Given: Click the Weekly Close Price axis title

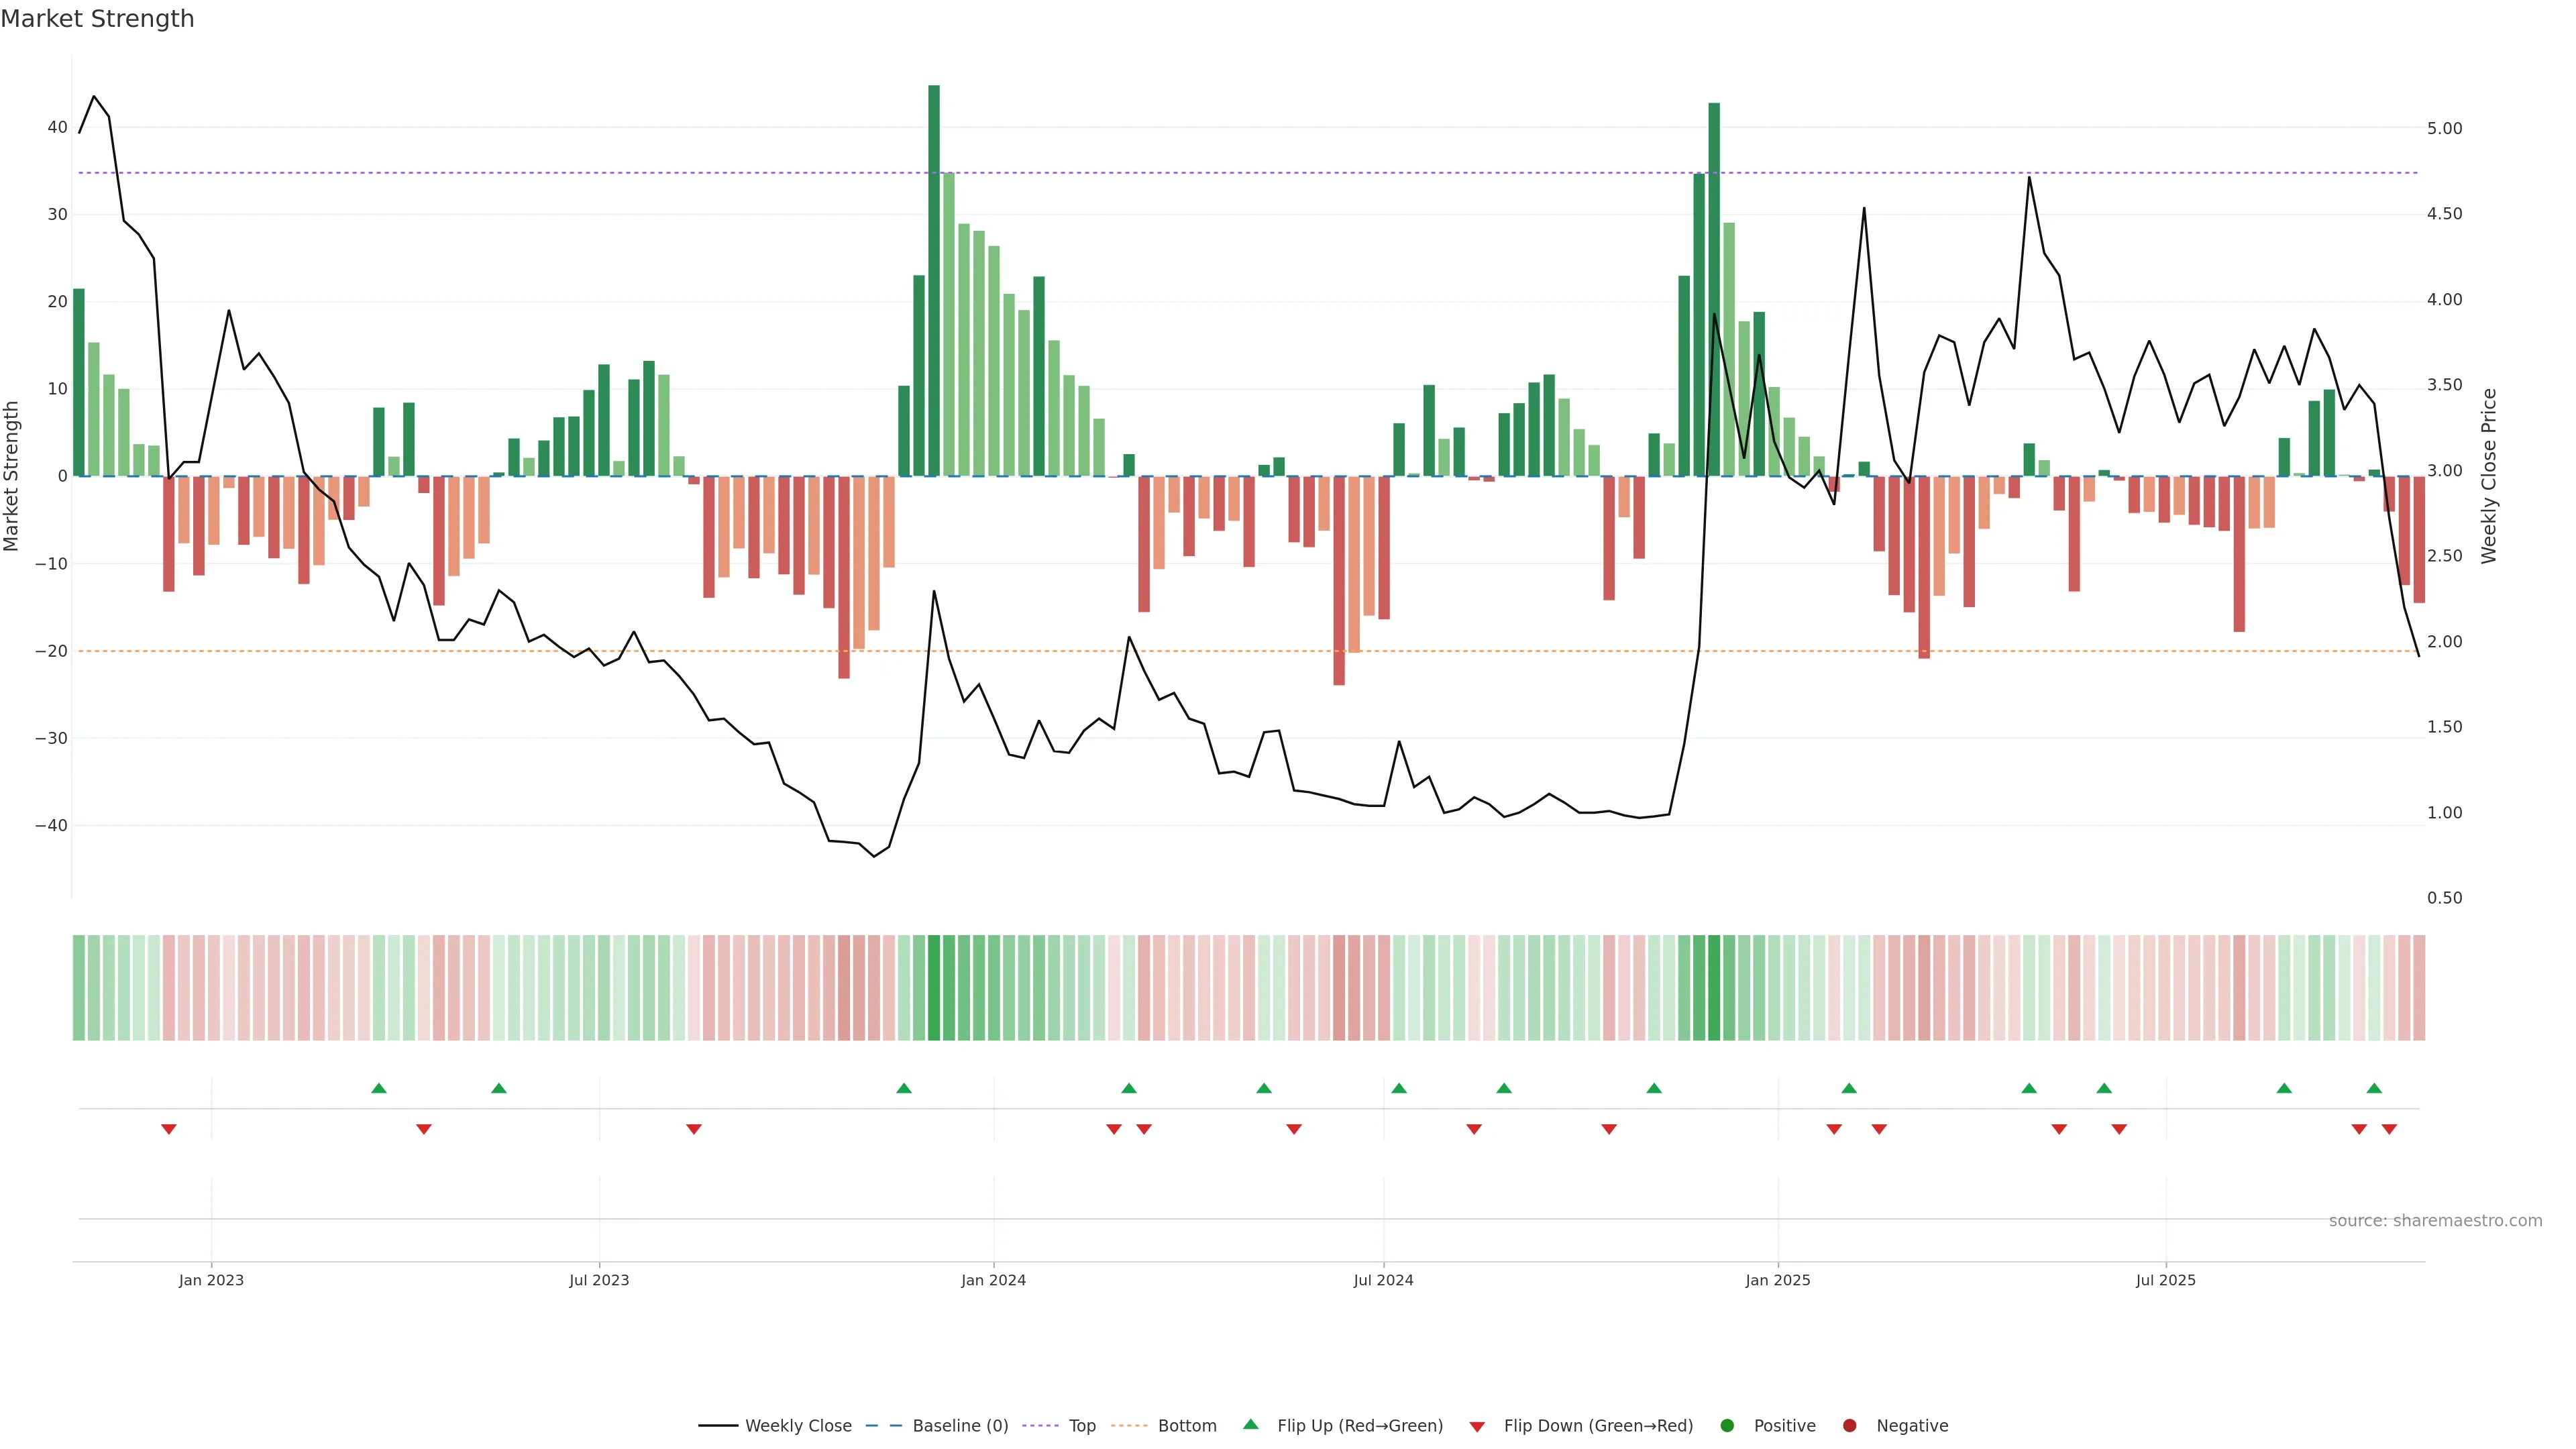Looking at the screenshot, I should (2489, 476).
